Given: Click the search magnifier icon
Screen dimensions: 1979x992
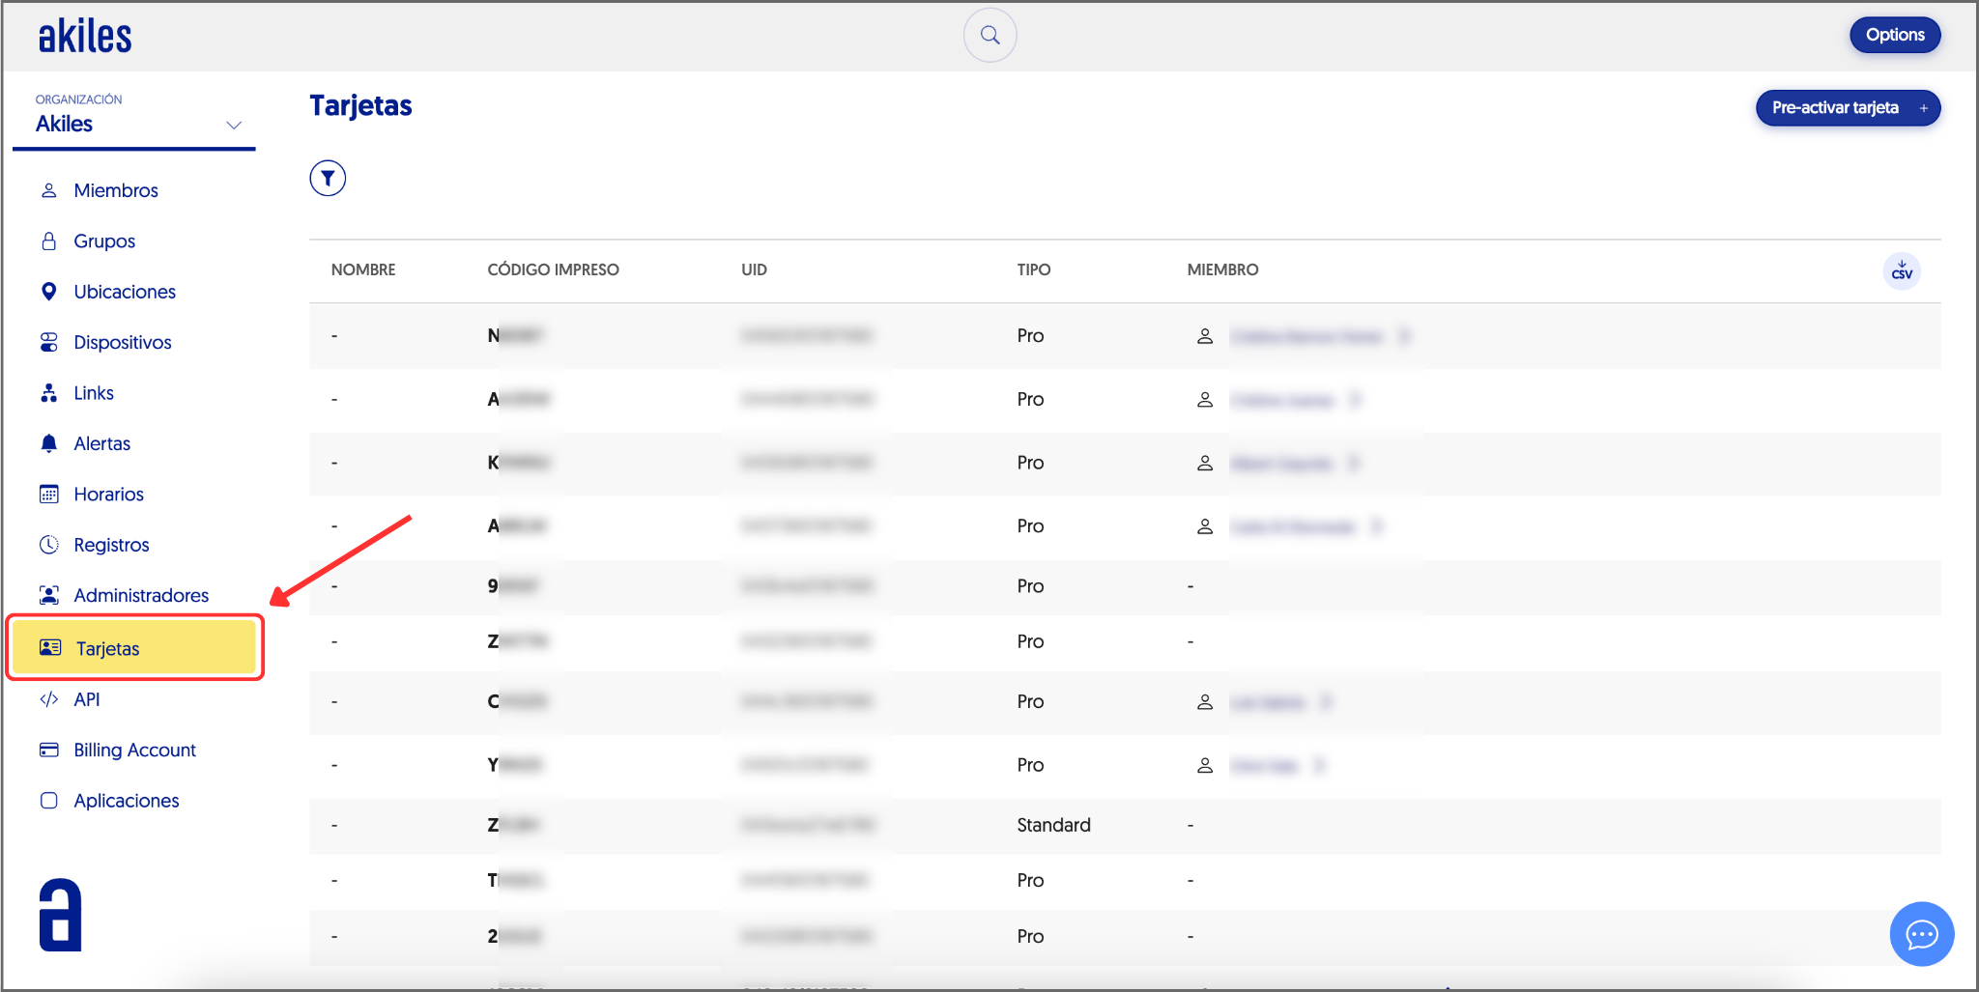Looking at the screenshot, I should 989,36.
